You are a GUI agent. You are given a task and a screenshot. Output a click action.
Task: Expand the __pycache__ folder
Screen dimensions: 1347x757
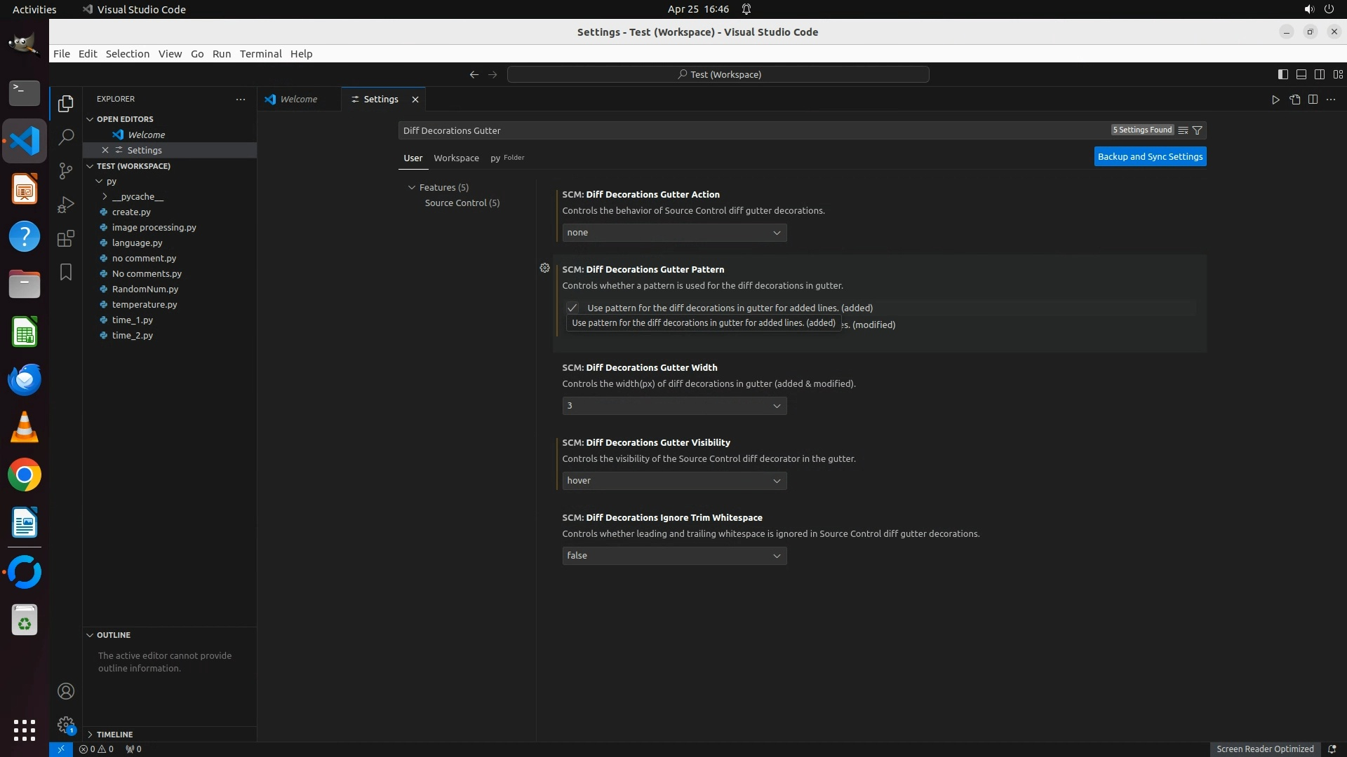click(138, 196)
